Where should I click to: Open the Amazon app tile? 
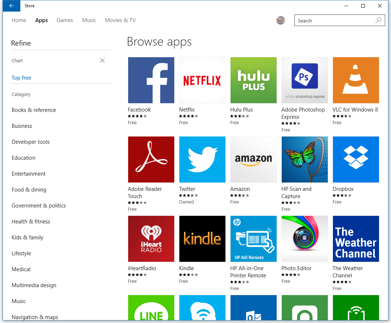click(253, 159)
